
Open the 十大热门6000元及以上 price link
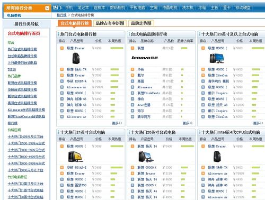pos(25,170)
